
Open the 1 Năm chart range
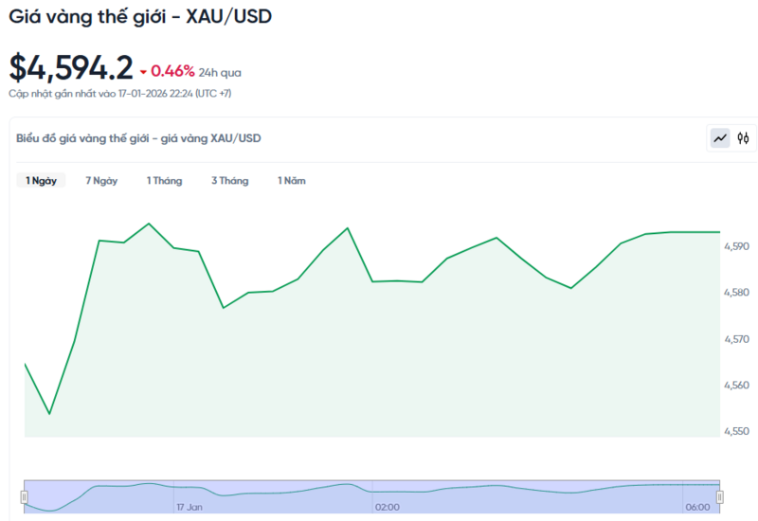pos(292,180)
